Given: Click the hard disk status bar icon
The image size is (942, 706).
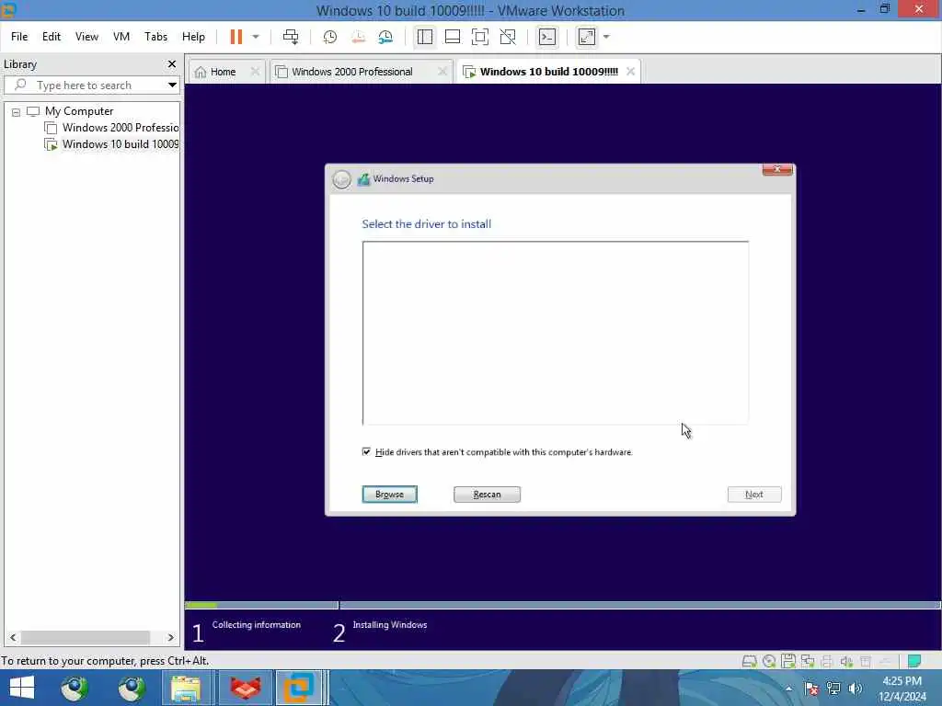Looking at the screenshot, I should [x=749, y=662].
